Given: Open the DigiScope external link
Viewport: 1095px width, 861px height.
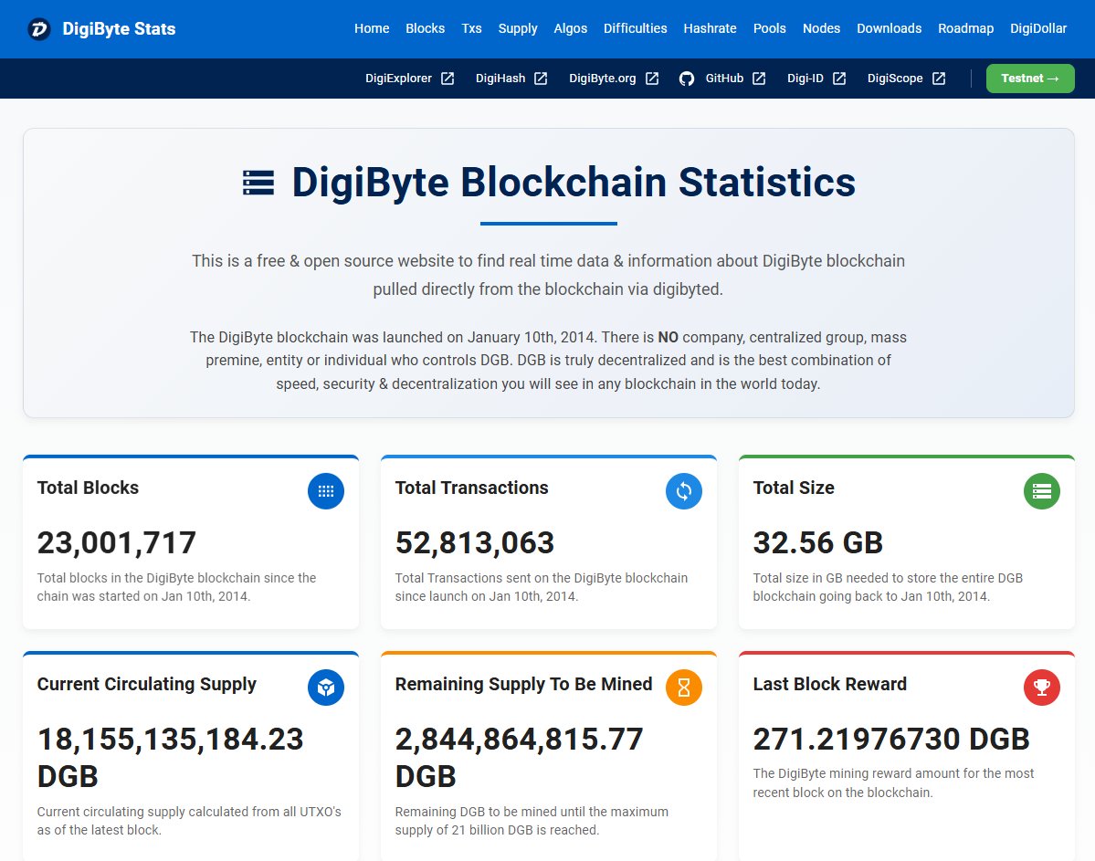Looking at the screenshot, I should [895, 79].
